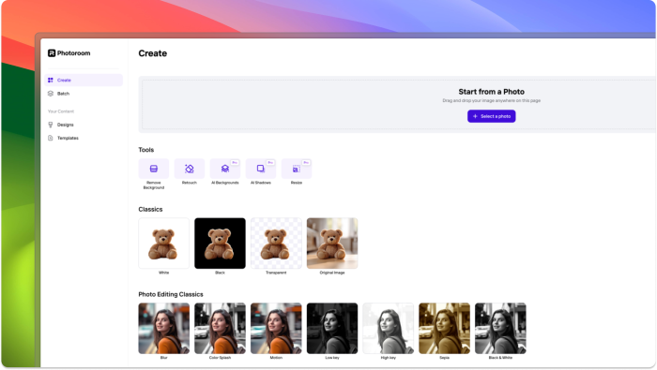Screen dimensions: 657x370
Task: Click the plus icon in Select a photo
Action: pyautogui.click(x=475, y=116)
